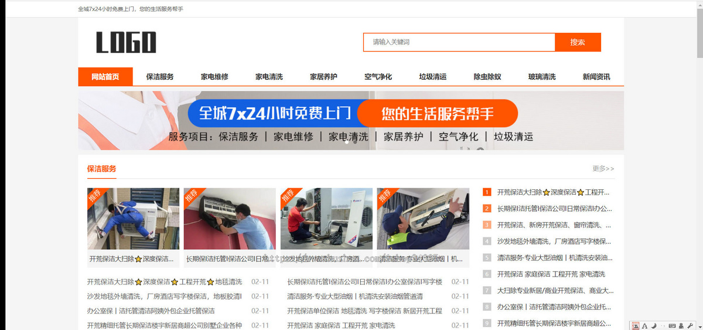Open the 除虫除蚁 navigation item

[x=487, y=77]
